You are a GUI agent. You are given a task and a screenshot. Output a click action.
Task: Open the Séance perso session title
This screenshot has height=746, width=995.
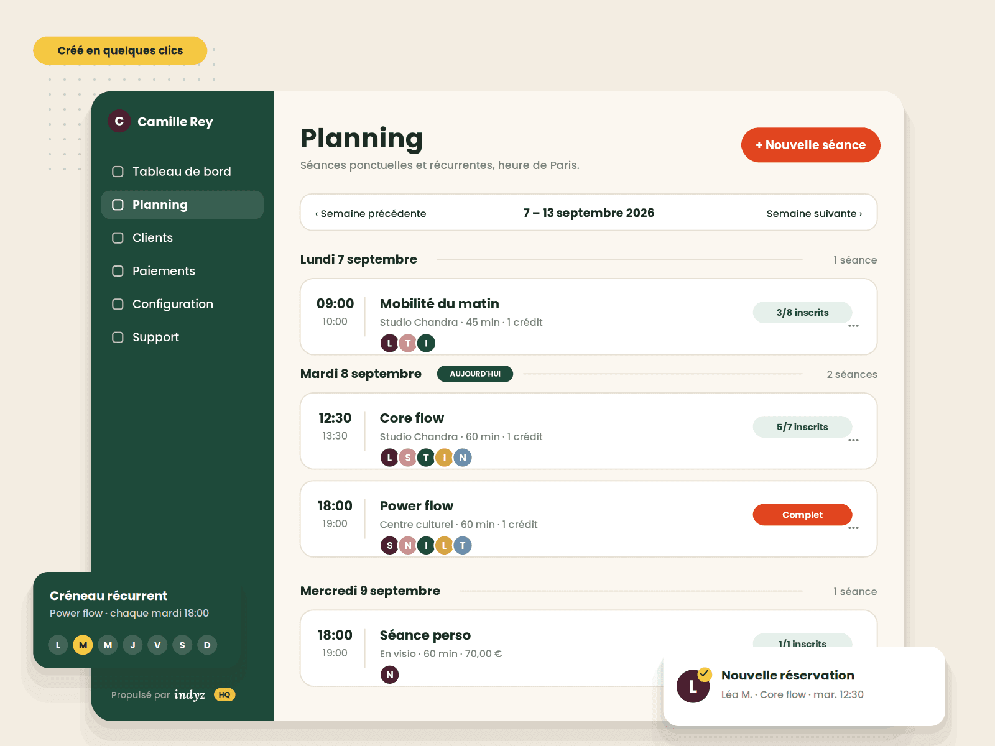pos(425,635)
